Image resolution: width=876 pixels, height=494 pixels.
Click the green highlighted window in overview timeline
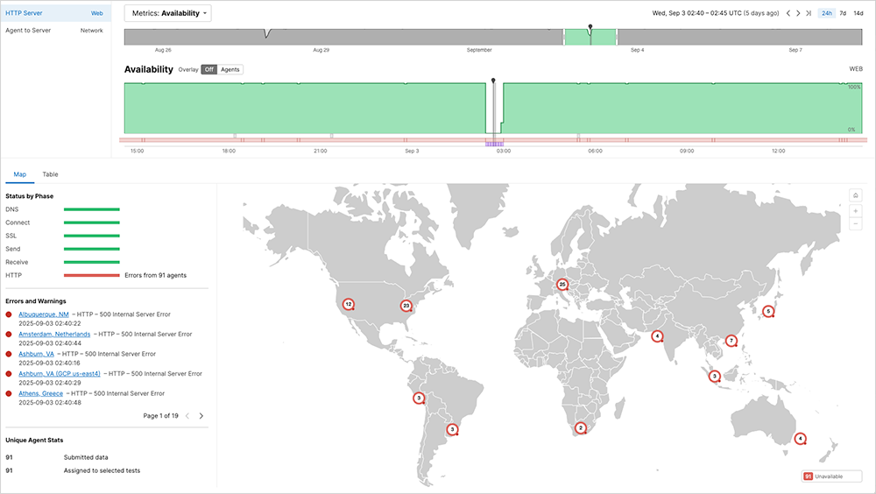pyautogui.click(x=590, y=38)
